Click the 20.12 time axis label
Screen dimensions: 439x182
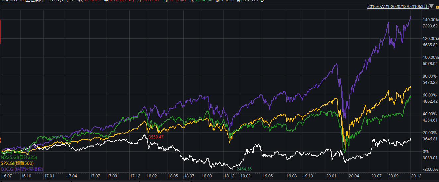click(x=416, y=176)
